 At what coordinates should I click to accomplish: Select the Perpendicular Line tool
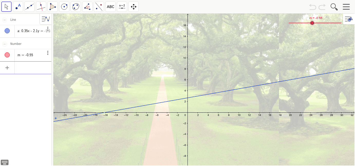point(41,7)
